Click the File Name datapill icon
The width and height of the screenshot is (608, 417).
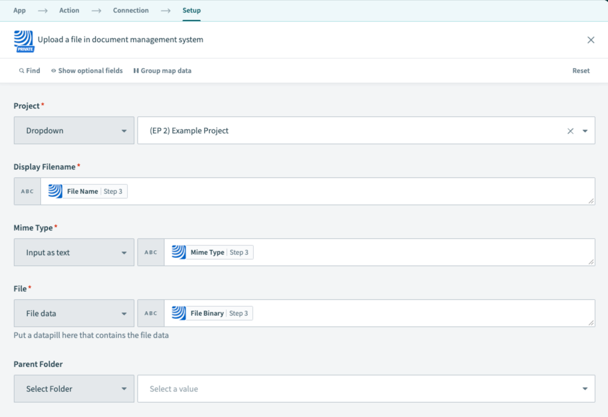(x=55, y=191)
